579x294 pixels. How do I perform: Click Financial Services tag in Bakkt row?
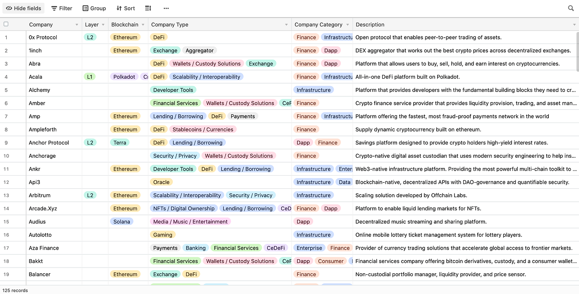pyautogui.click(x=175, y=261)
